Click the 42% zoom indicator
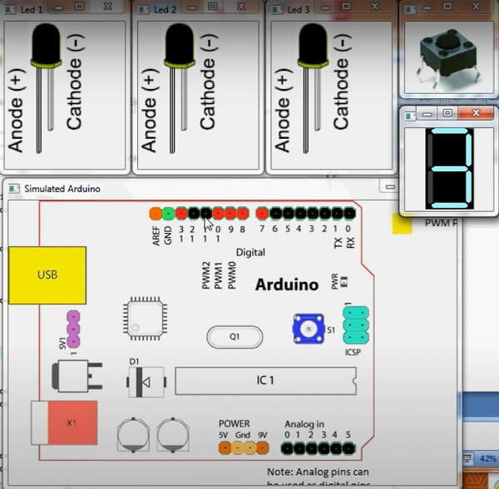This screenshot has height=489, width=499. coord(488,458)
